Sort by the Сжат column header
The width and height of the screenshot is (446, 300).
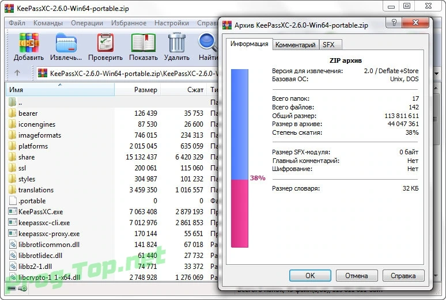(184, 90)
